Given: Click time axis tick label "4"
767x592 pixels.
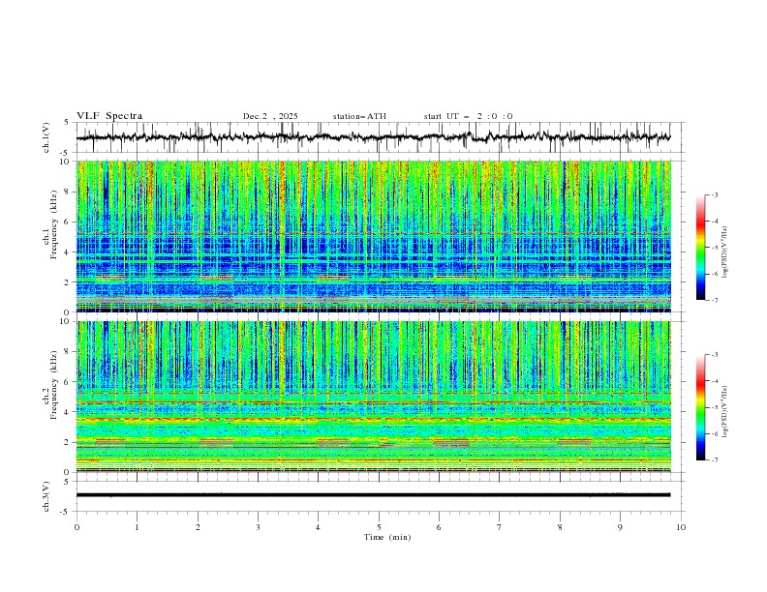Looking at the screenshot, I should (x=318, y=527).
